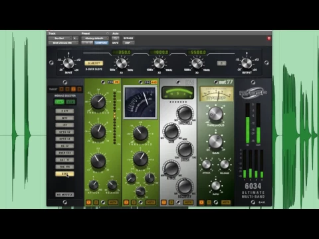Toggle band 2 solo S button
The width and height of the screenshot is (319, 239).
[134, 202]
